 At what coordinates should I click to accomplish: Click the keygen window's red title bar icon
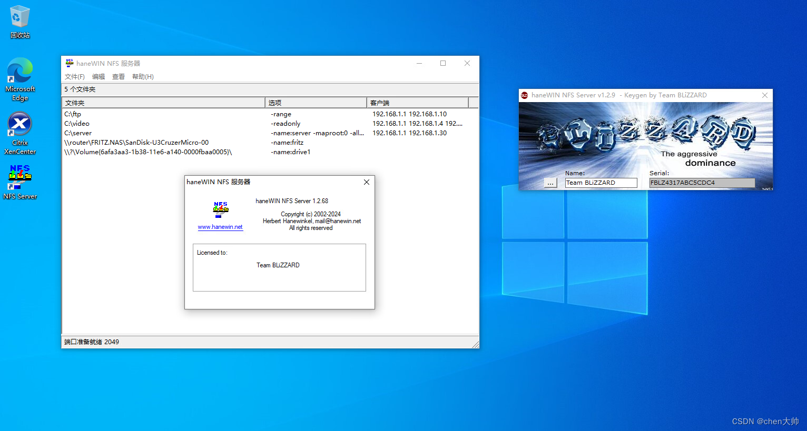pyautogui.click(x=525, y=95)
